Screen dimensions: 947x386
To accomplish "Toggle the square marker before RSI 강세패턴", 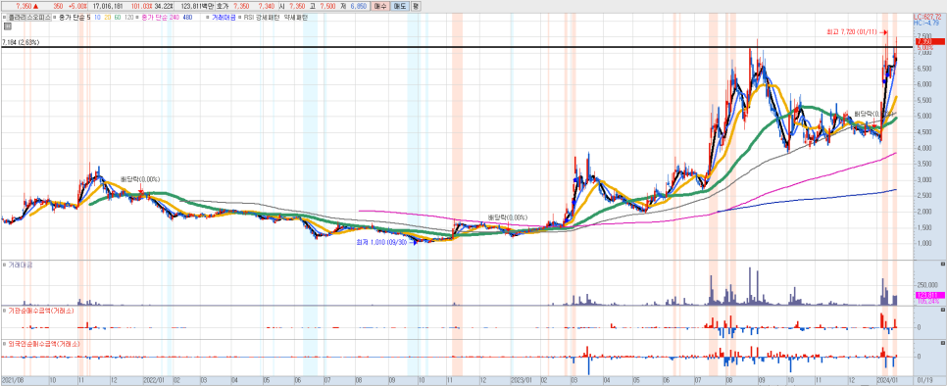I will pos(238,18).
